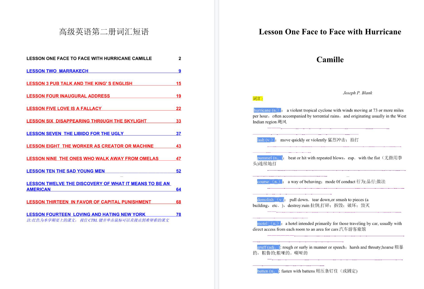Click the highlighted term gruff (adj.)
This screenshot has width=424, height=289.
[x=268, y=248]
